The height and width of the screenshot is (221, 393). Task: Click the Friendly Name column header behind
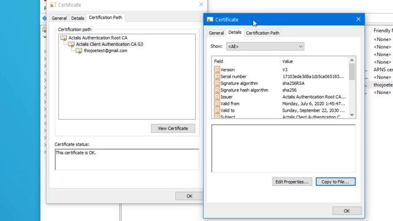click(x=383, y=31)
